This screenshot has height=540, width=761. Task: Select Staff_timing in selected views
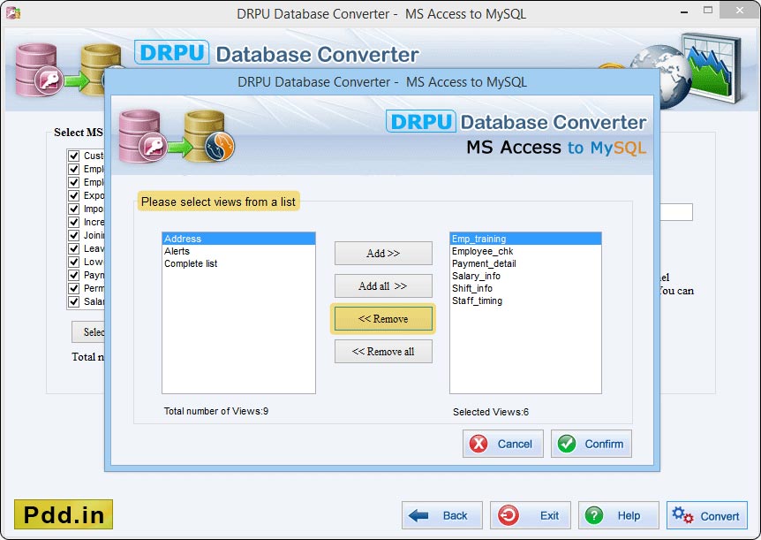(525, 300)
